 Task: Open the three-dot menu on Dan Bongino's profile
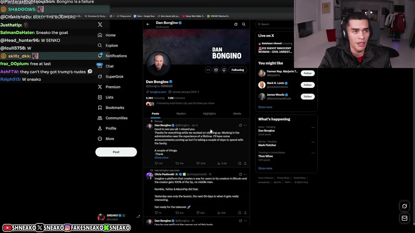pos(208,70)
